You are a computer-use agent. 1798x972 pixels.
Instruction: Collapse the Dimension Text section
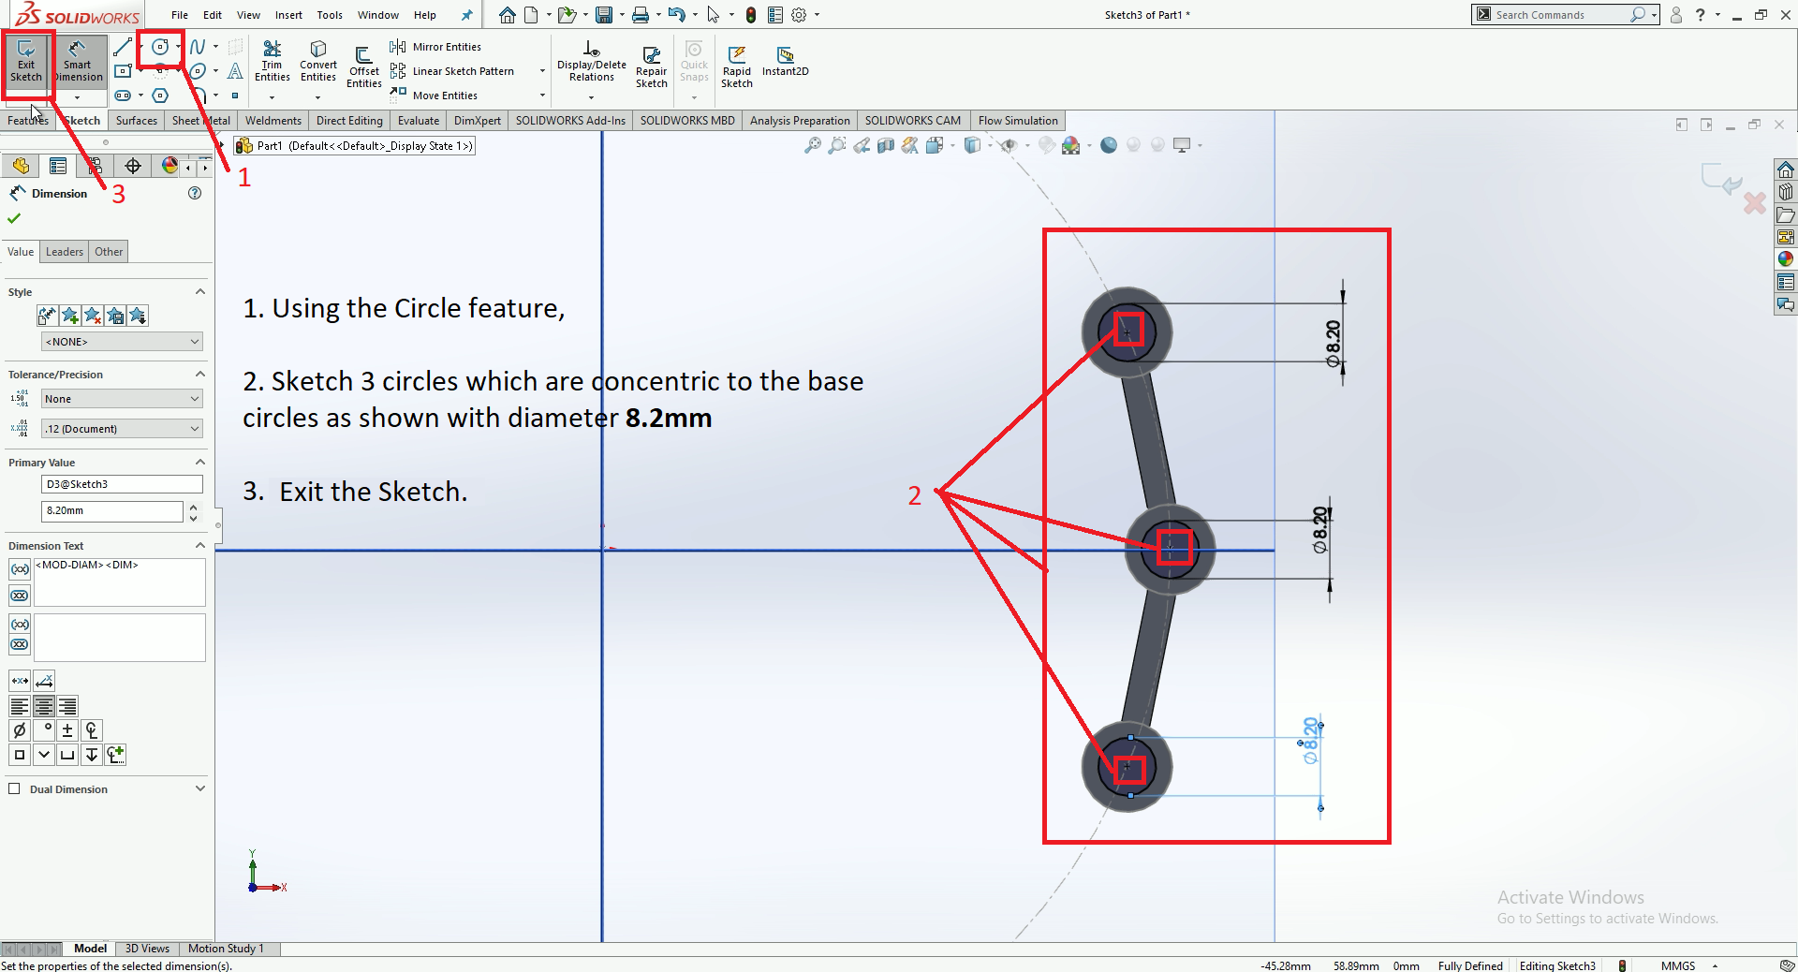[x=199, y=546]
